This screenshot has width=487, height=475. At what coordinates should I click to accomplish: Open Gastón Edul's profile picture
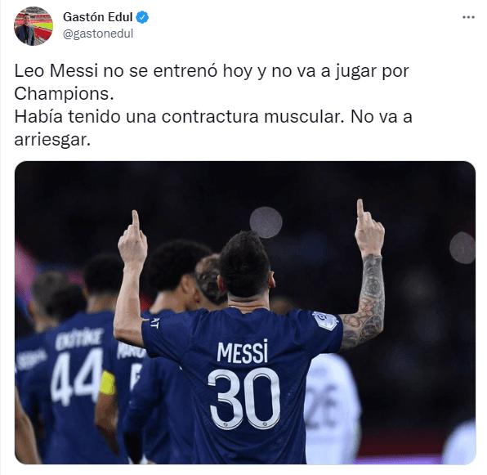coord(34,26)
